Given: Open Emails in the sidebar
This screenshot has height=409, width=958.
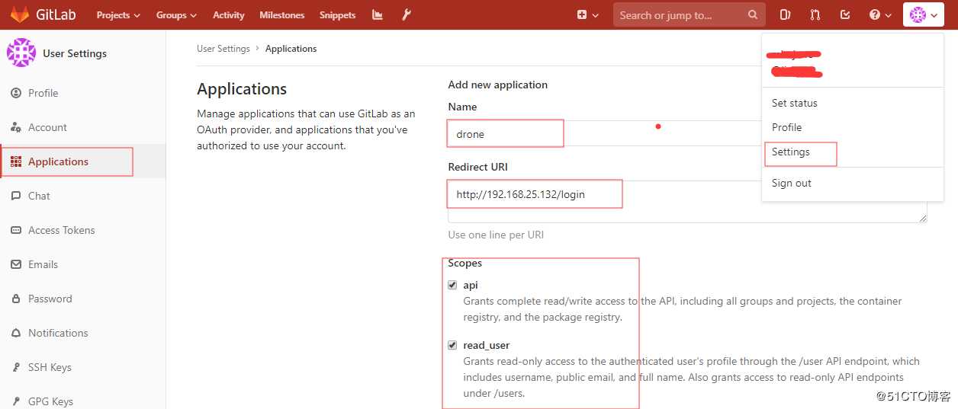Looking at the screenshot, I should [43, 264].
